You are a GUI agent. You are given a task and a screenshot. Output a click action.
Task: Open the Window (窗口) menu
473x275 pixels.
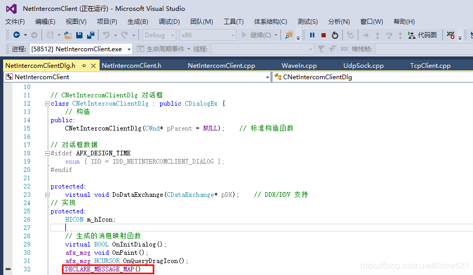[372, 22]
